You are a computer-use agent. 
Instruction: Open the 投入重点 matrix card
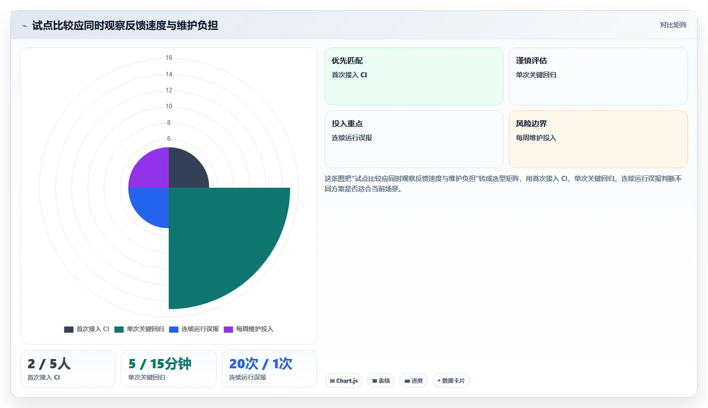point(414,139)
